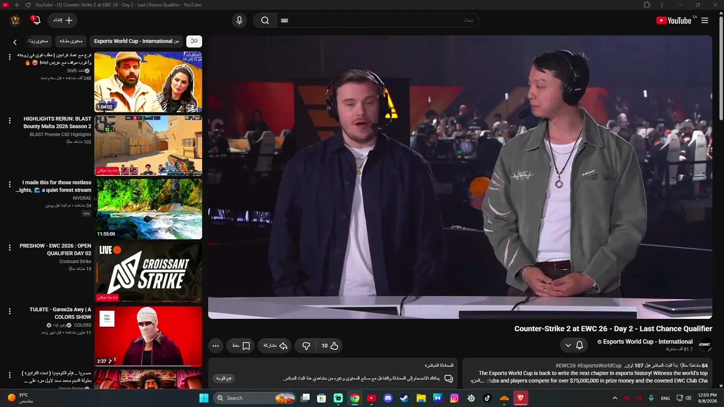The width and height of the screenshot is (724, 407).
Task: Open the YouTube guide hamburger menu
Action: click(705, 20)
